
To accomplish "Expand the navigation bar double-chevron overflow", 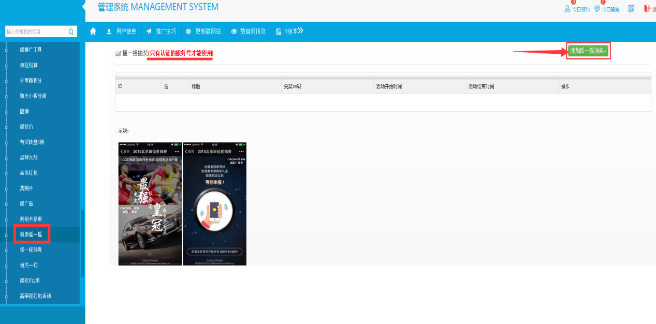I will [300, 31].
